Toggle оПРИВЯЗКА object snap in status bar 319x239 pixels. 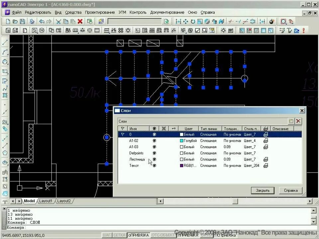(x=138, y=235)
